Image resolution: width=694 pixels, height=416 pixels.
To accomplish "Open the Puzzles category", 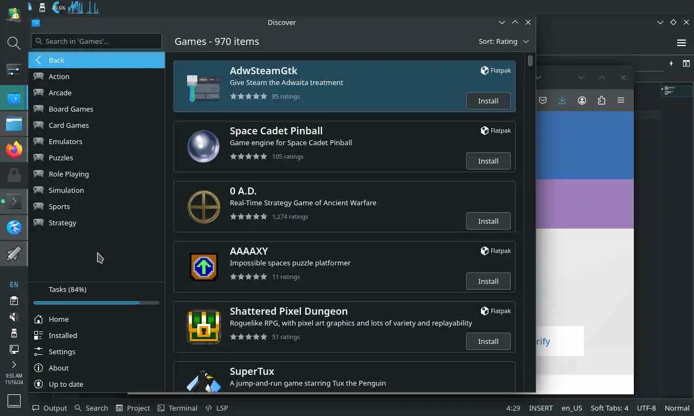I will point(97,158).
